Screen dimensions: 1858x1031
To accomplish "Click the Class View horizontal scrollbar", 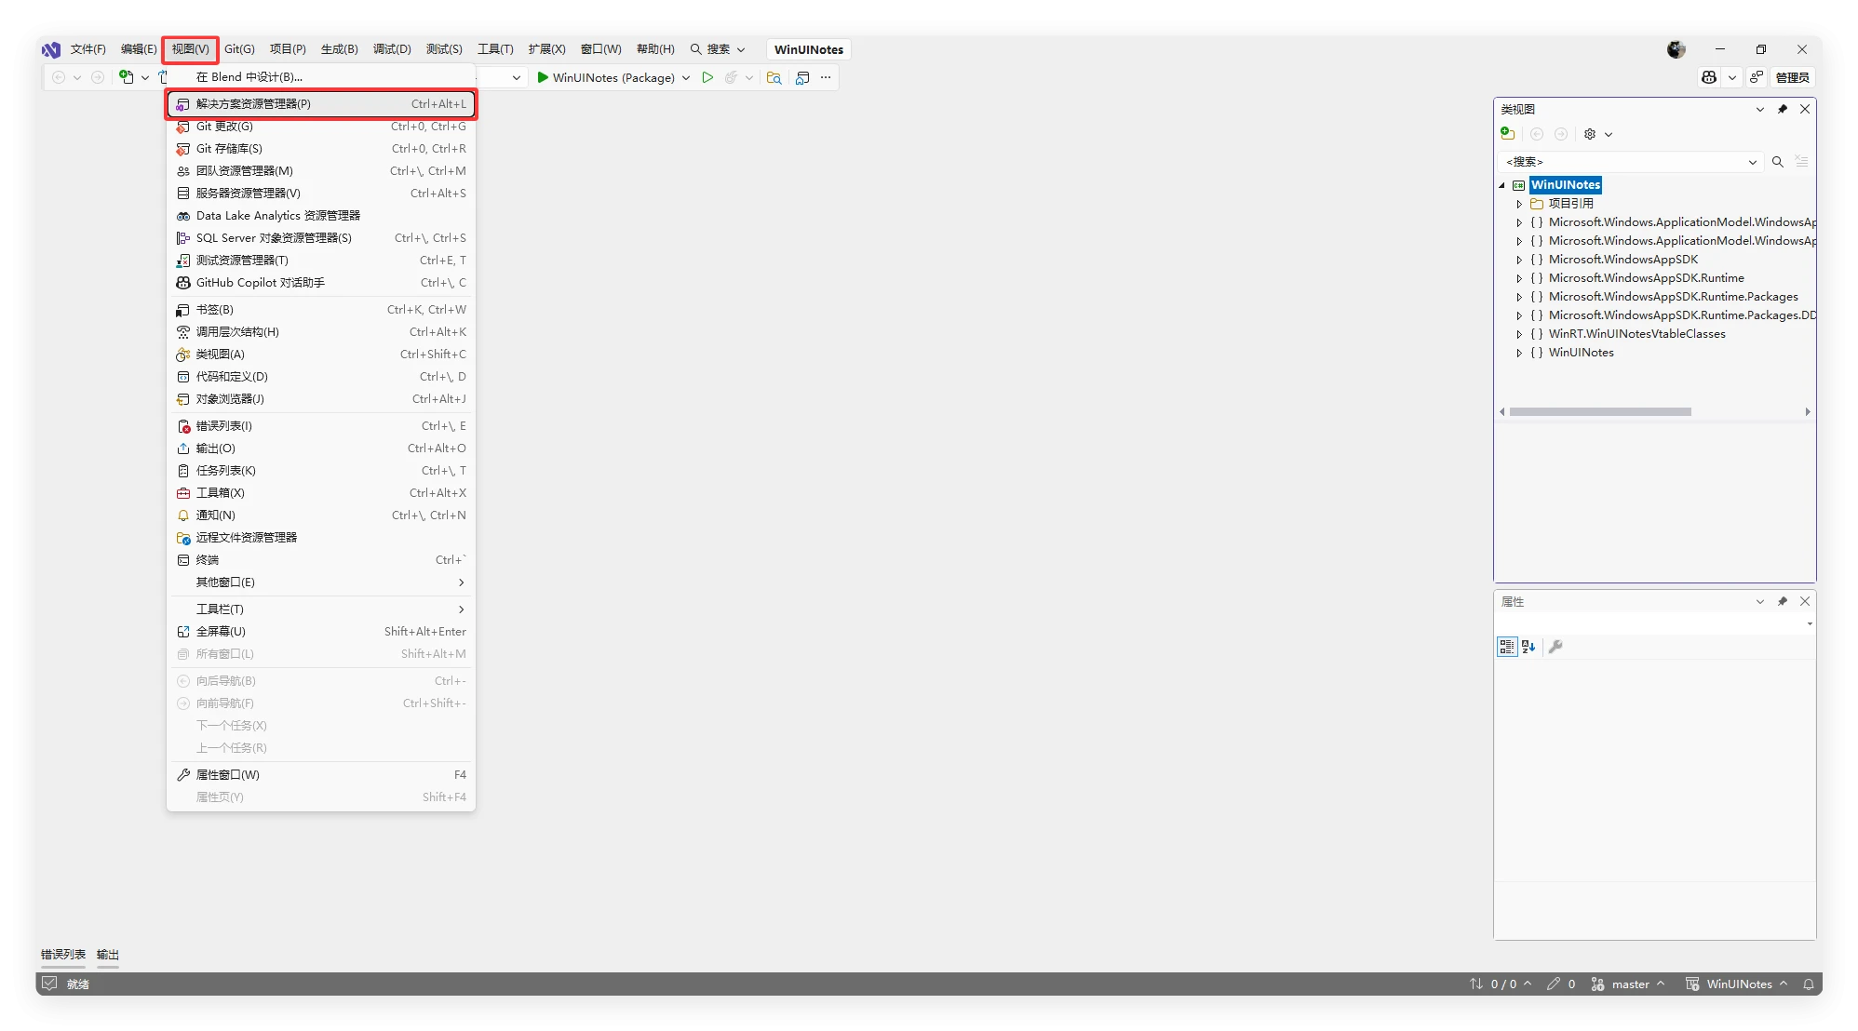I will coord(1599,411).
